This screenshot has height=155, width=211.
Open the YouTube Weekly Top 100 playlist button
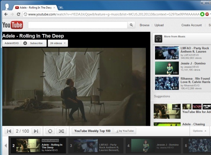point(92,131)
